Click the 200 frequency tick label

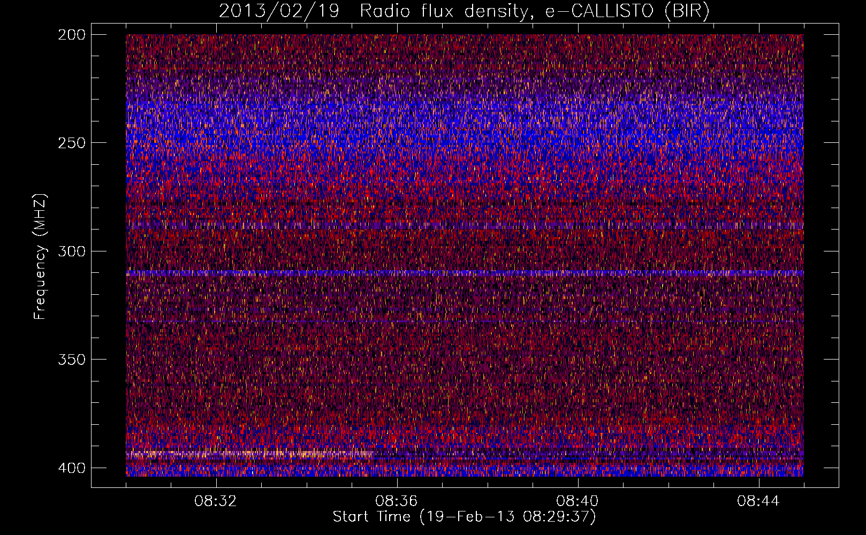click(71, 35)
